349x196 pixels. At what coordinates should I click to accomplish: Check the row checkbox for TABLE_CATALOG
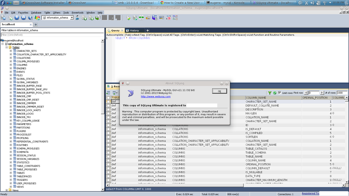coord(108,149)
